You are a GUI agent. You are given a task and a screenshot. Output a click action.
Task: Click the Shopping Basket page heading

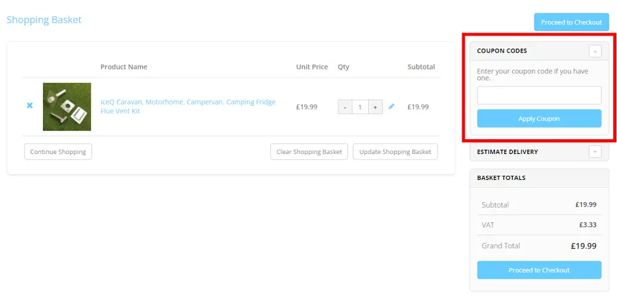[x=44, y=20]
